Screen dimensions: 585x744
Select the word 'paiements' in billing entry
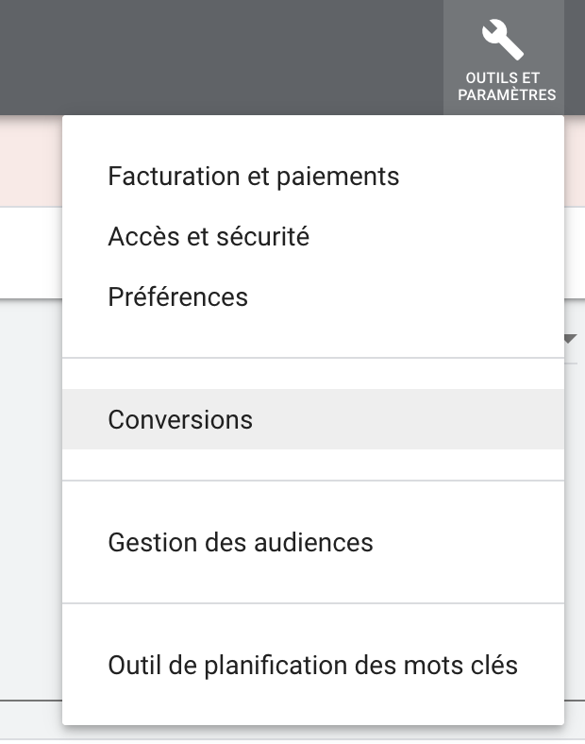[x=338, y=177]
